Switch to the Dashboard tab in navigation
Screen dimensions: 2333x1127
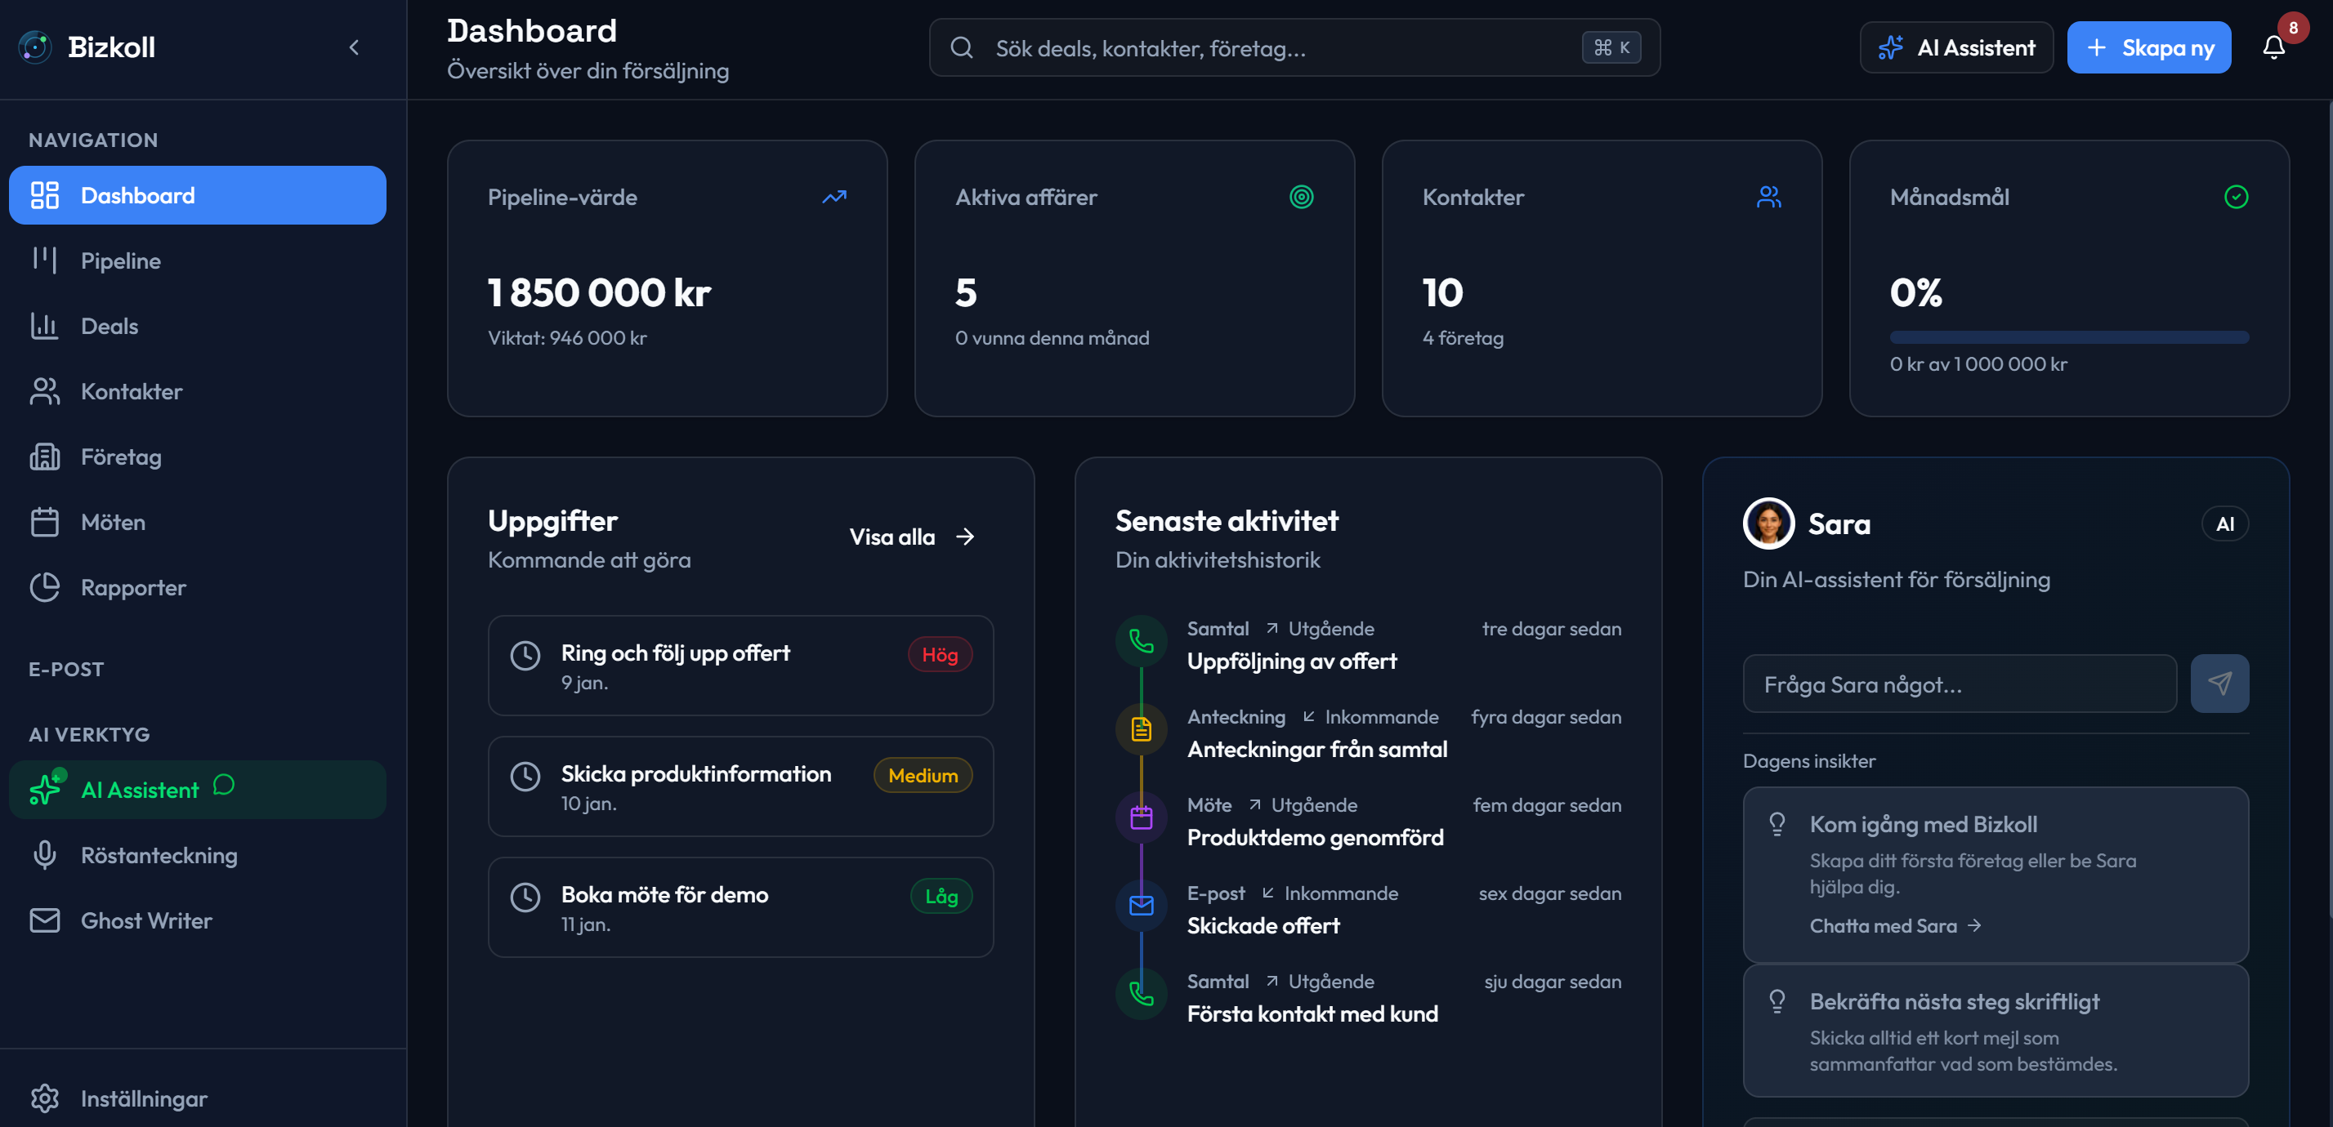coord(137,194)
